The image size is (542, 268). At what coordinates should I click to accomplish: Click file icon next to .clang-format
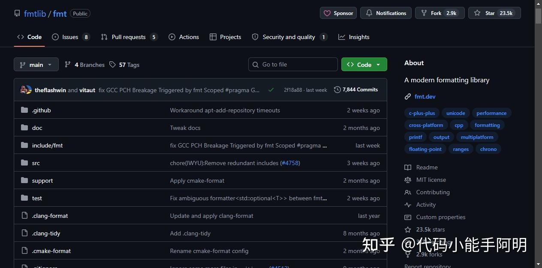click(x=24, y=216)
